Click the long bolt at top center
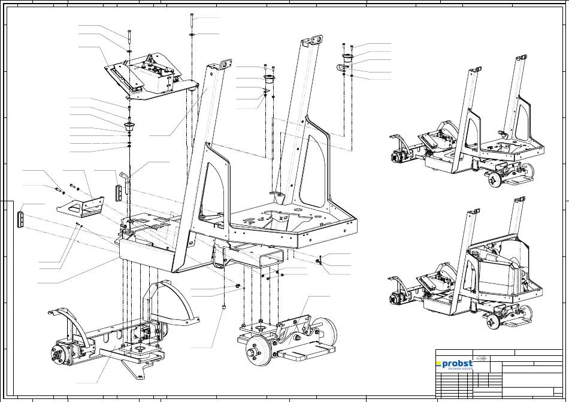569x402 pixels. click(192, 20)
